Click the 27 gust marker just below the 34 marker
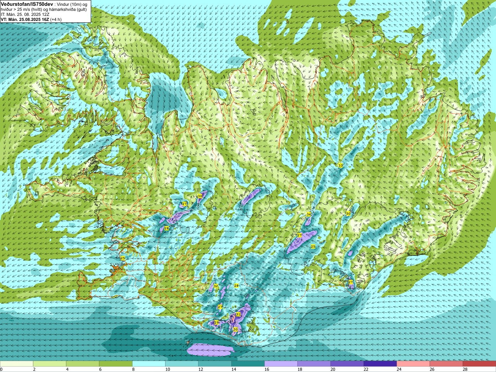This screenshot has width=496, height=372. [300, 235]
